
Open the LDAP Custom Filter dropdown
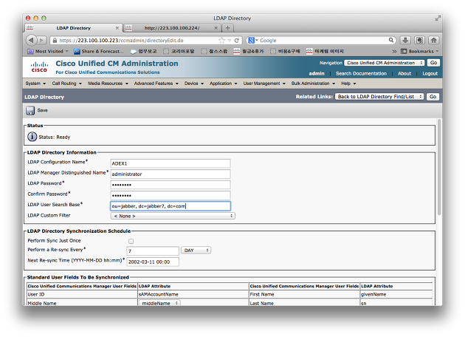click(x=173, y=216)
